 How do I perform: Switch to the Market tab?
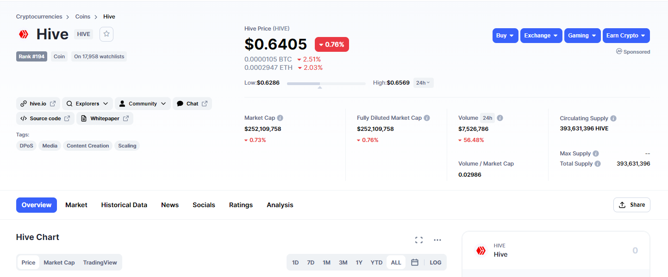(76, 205)
